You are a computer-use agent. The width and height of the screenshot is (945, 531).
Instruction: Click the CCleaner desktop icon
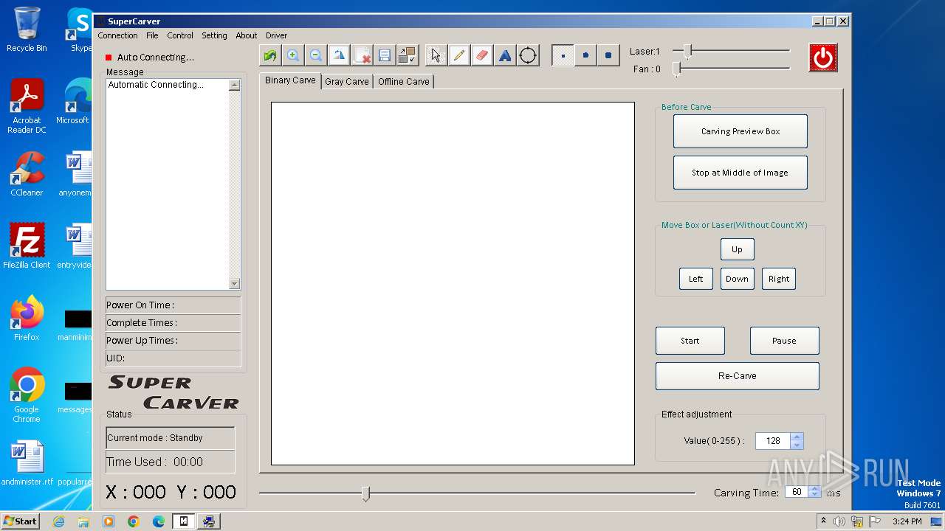[27, 174]
